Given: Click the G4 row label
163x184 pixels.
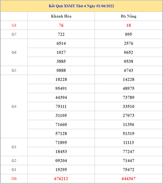Looking at the screenshot, I should click(14, 106).
